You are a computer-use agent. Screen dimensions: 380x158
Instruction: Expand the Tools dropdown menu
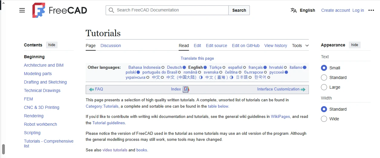point(300,46)
